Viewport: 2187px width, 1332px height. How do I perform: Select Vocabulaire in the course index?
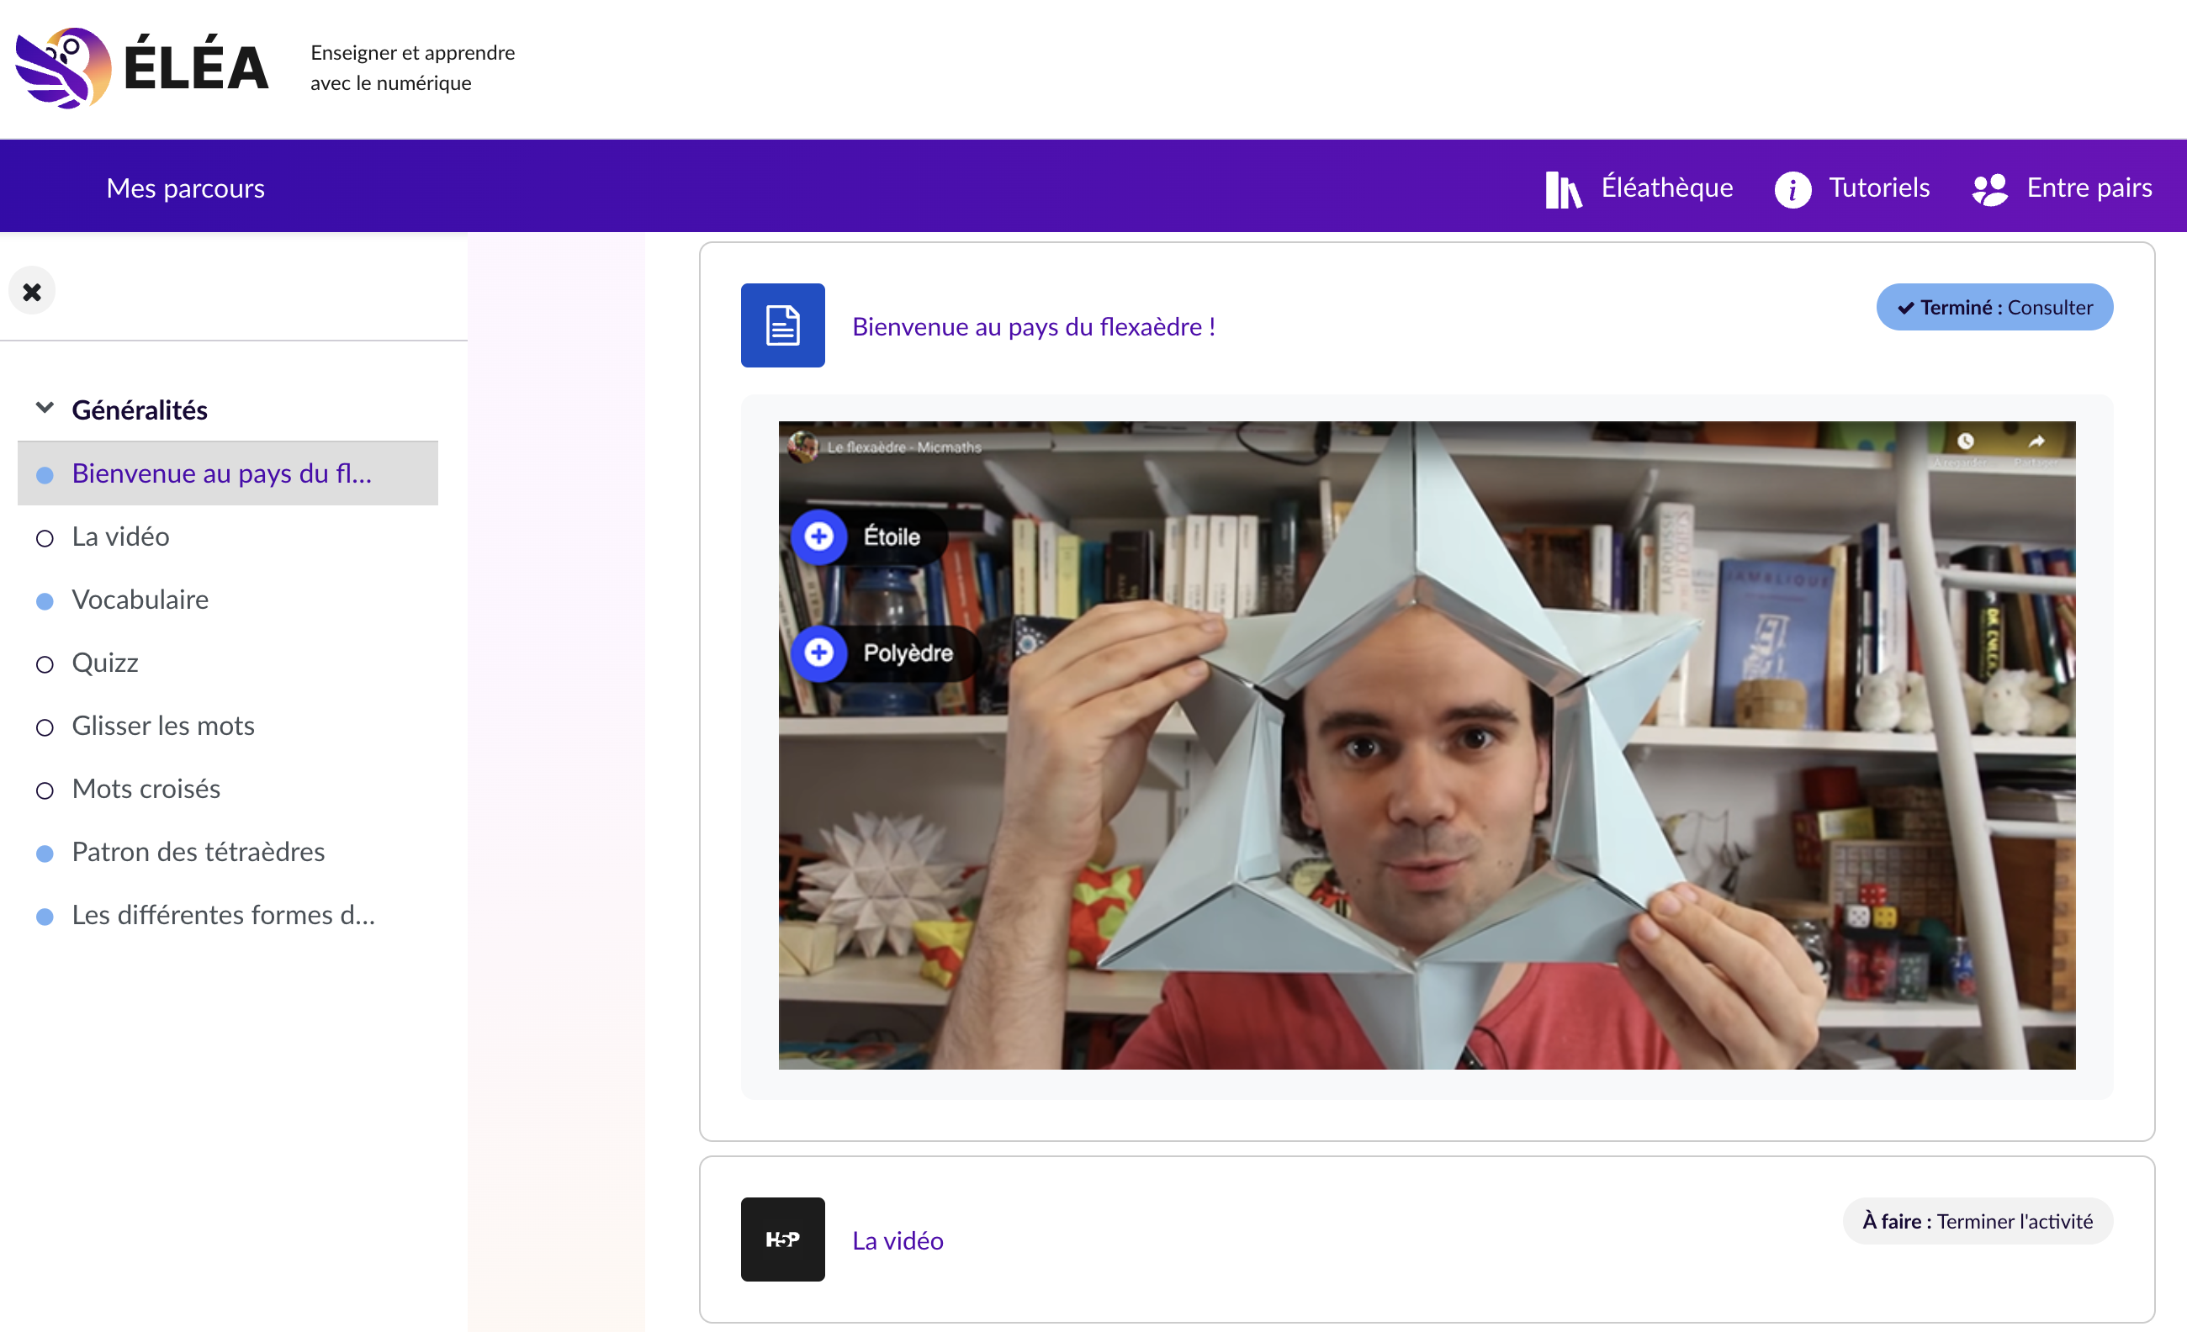140,600
